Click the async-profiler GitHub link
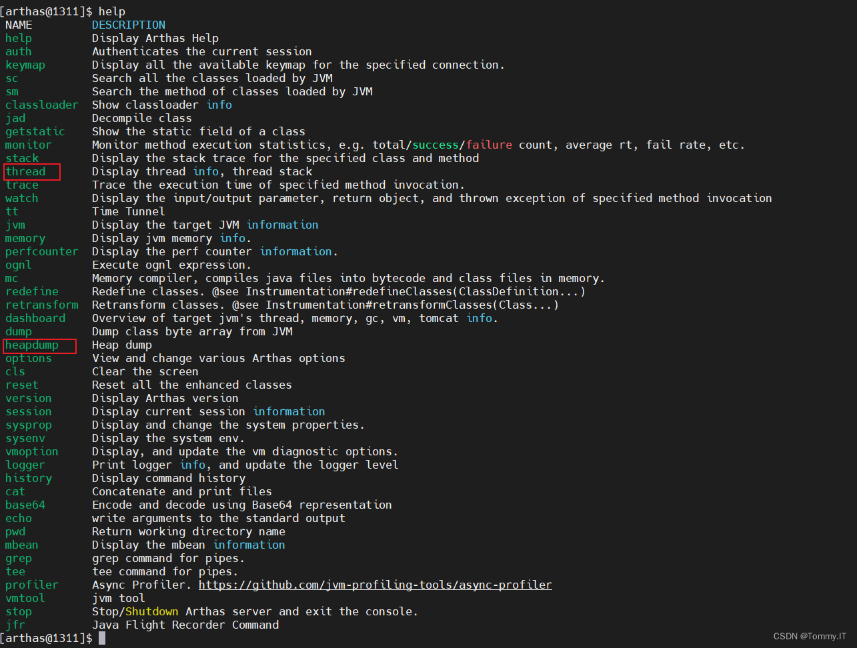The height and width of the screenshot is (648, 857). 375,585
